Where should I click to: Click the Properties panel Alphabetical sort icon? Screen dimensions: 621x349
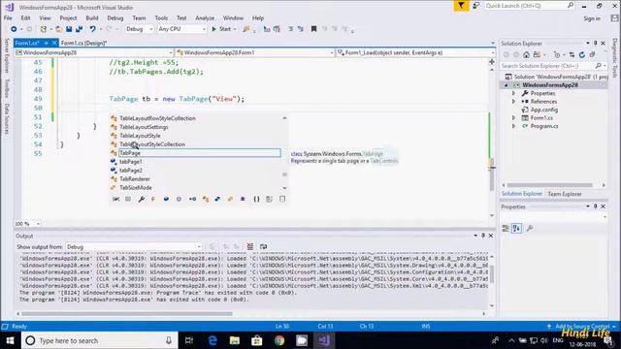(x=516, y=229)
